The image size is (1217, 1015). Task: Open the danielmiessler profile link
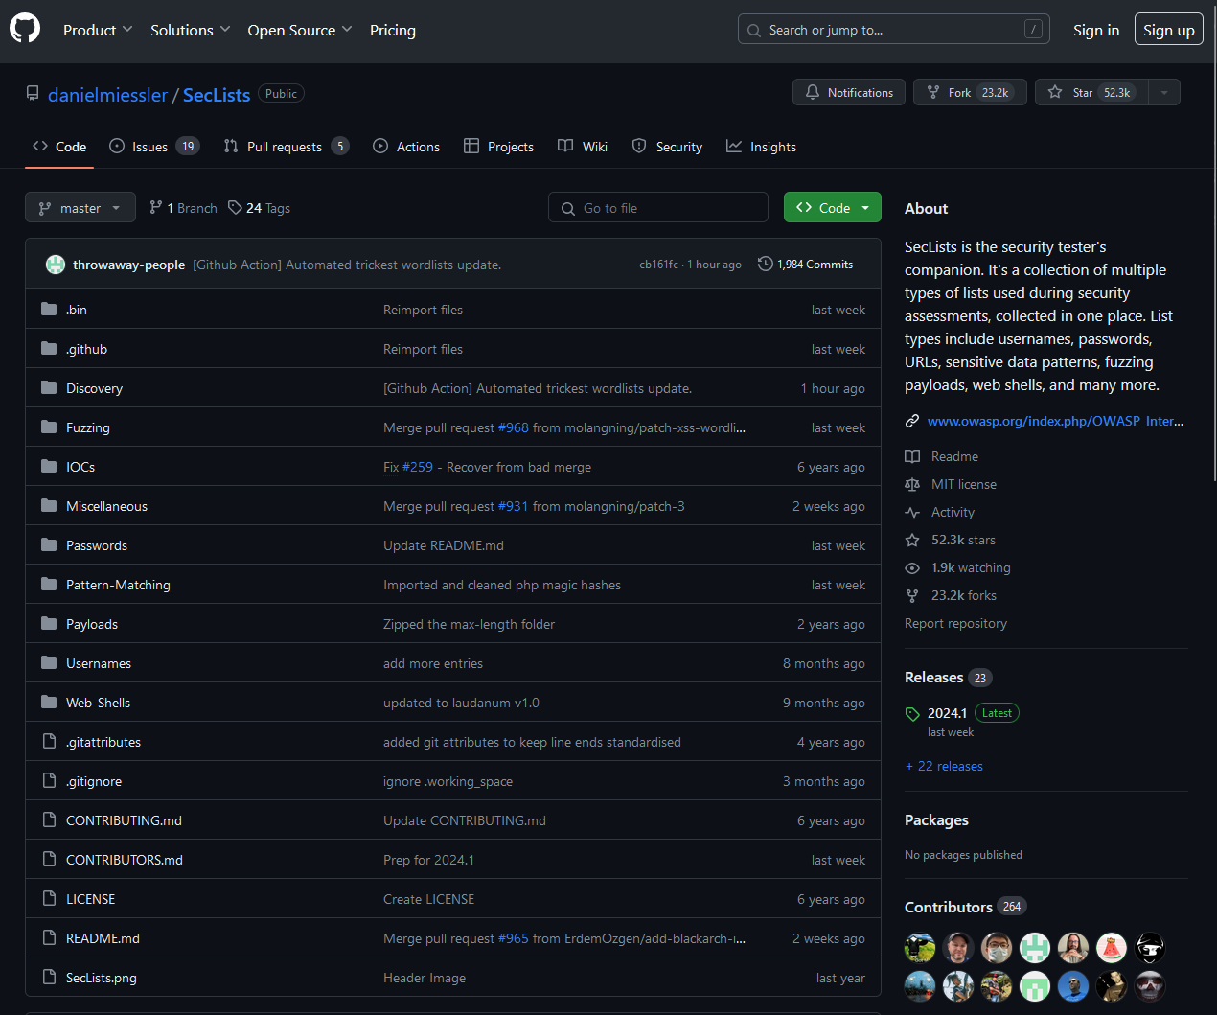coord(107,94)
